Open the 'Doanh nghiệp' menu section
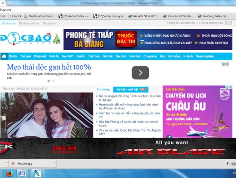 pos(205,56)
